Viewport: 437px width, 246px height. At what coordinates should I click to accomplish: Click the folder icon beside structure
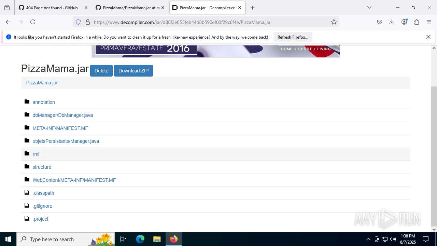(x=27, y=167)
